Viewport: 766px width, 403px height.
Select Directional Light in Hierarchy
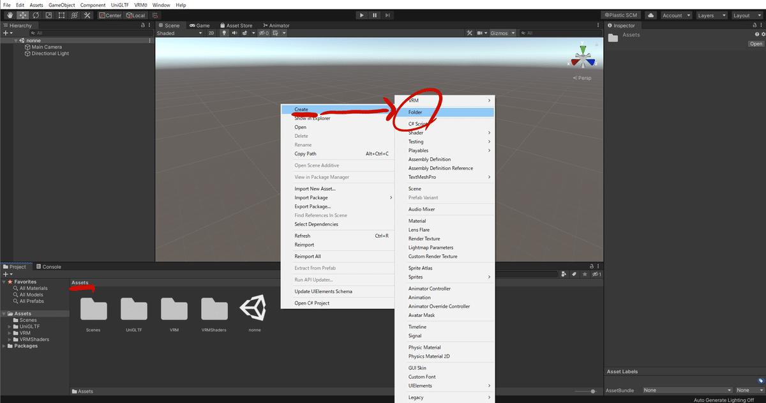click(x=47, y=54)
